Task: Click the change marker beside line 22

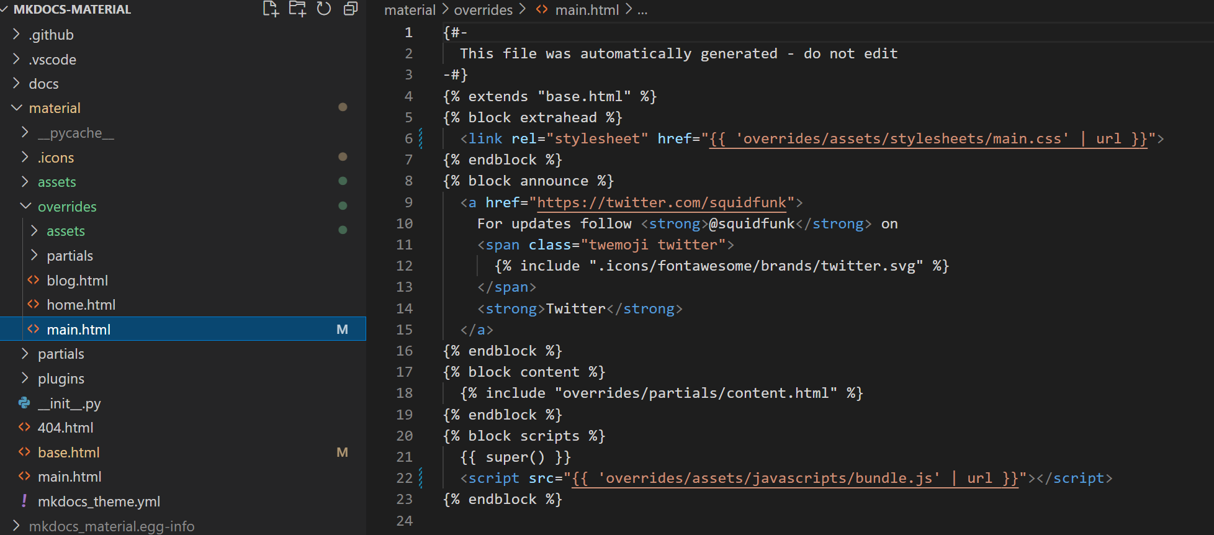Action: 421,478
